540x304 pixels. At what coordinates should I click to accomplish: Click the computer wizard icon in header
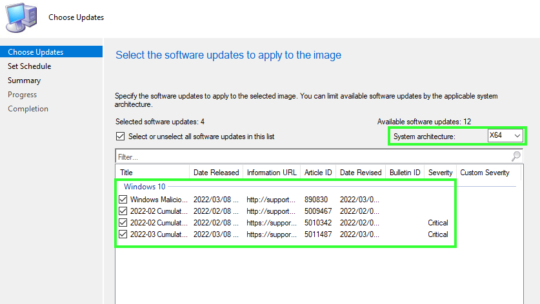tap(21, 17)
